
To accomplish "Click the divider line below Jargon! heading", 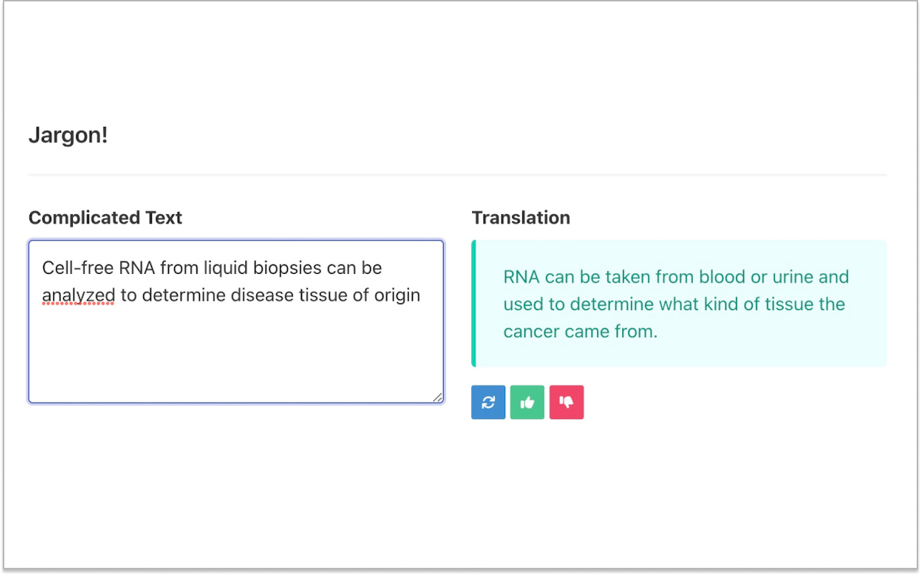I will [x=458, y=175].
